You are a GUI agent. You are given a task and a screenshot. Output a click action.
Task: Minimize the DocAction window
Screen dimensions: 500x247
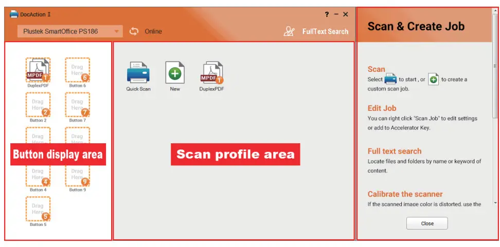pos(336,14)
